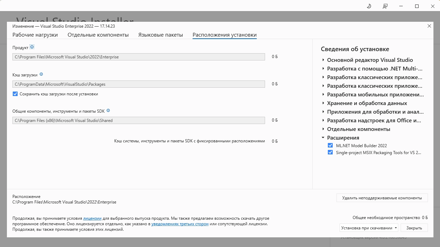Screen dimensions: 440x247
Task: Click the info icon next to Продукт
Action: tap(32, 47)
